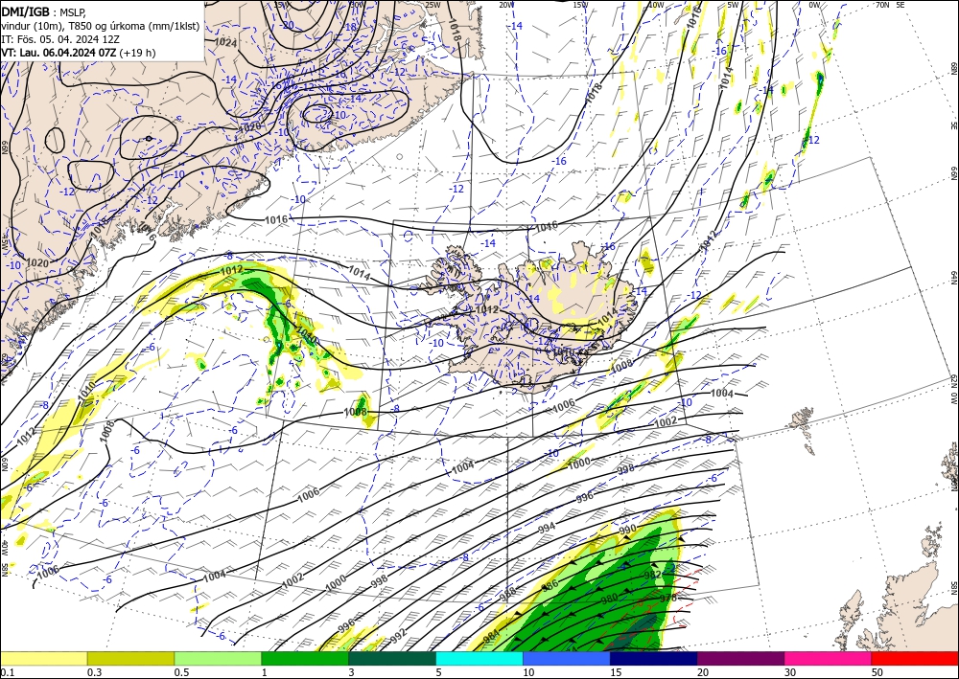Click the purple 20–30 mm legend swatch
The height and width of the screenshot is (679, 959).
[x=740, y=658]
